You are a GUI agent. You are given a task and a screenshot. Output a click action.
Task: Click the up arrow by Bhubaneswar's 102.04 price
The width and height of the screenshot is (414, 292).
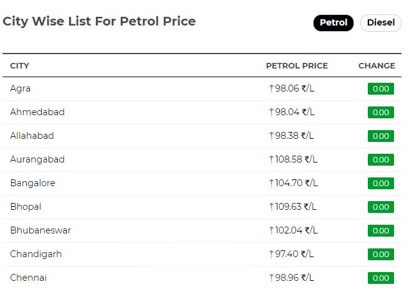click(x=271, y=230)
